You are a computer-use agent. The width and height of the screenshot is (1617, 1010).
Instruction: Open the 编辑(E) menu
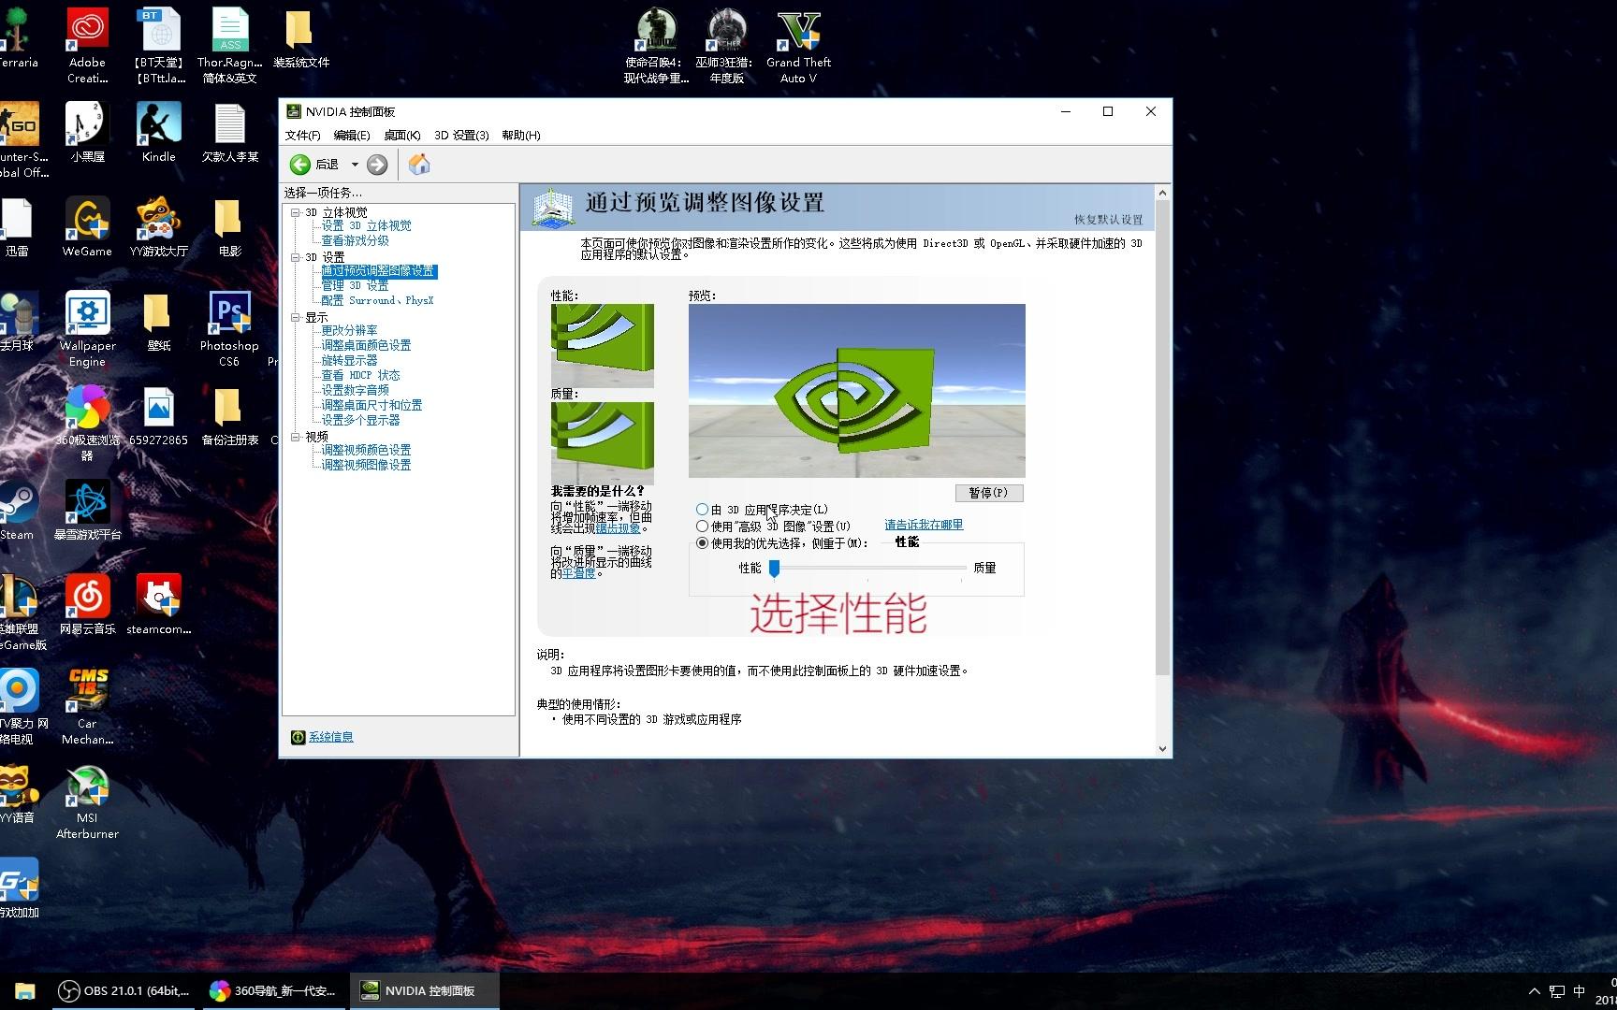click(352, 136)
